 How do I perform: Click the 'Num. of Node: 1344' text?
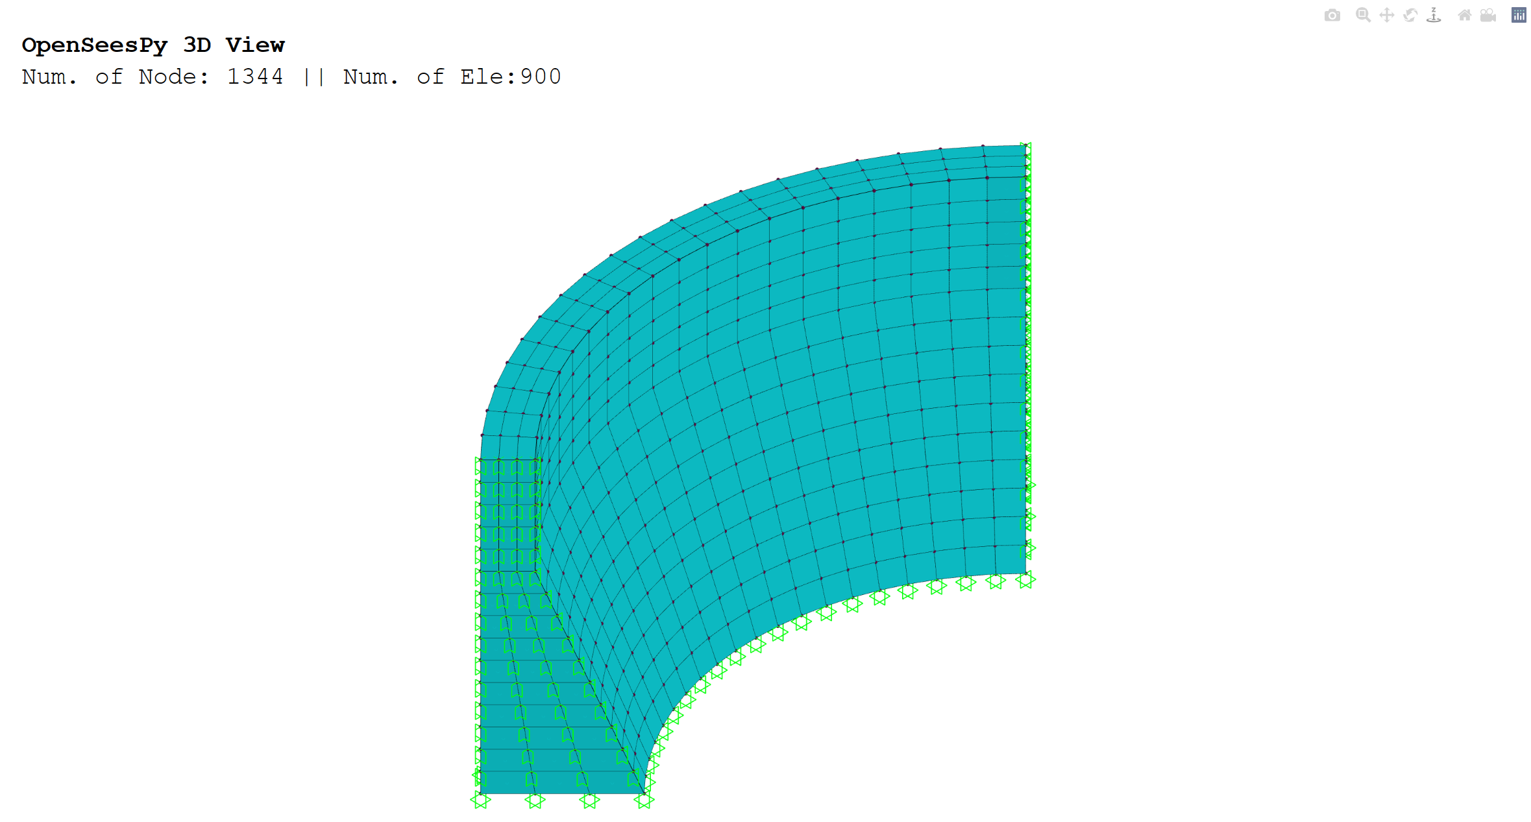click(x=153, y=77)
